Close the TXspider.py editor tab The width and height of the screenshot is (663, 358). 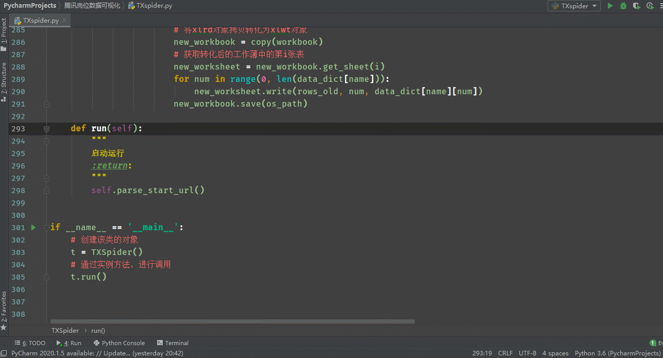tap(64, 21)
